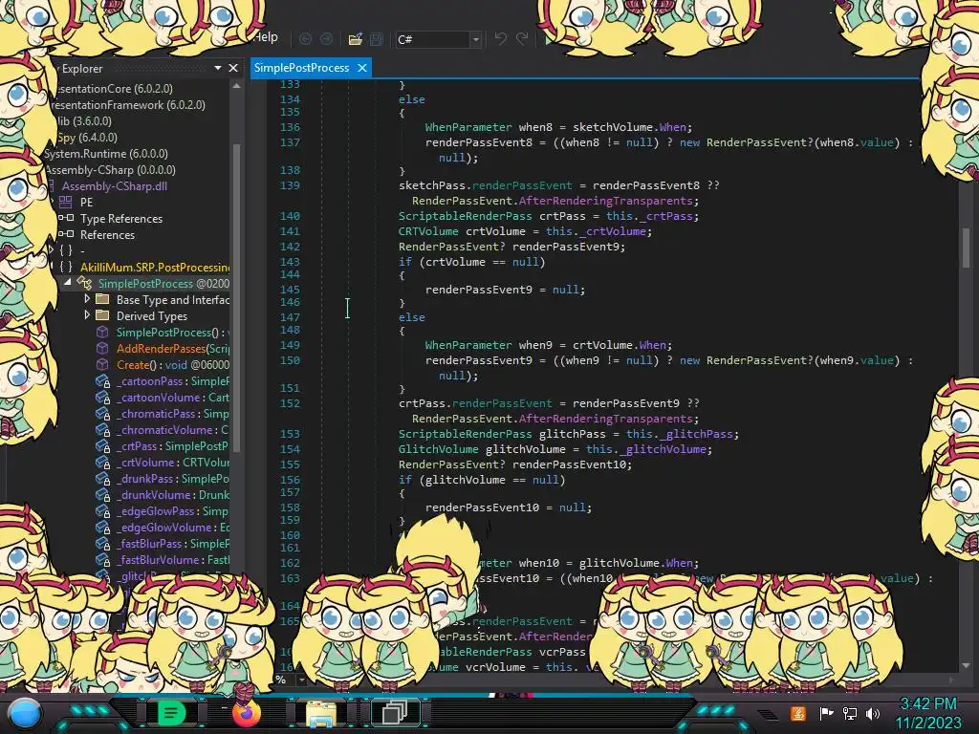Click the Undo arrow icon

pyautogui.click(x=500, y=38)
